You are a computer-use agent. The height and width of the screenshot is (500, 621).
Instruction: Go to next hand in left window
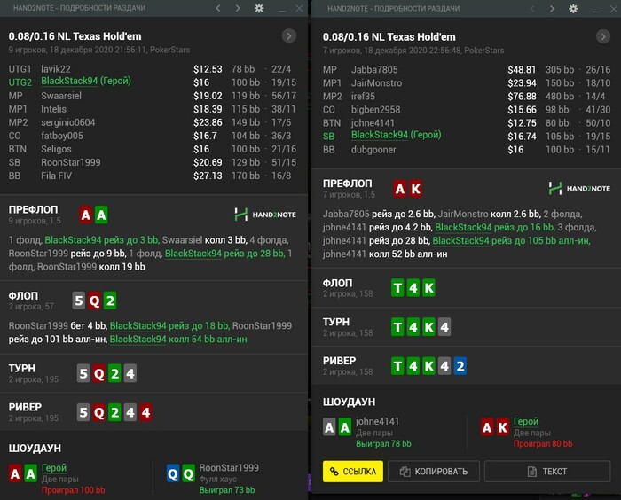(237, 8)
